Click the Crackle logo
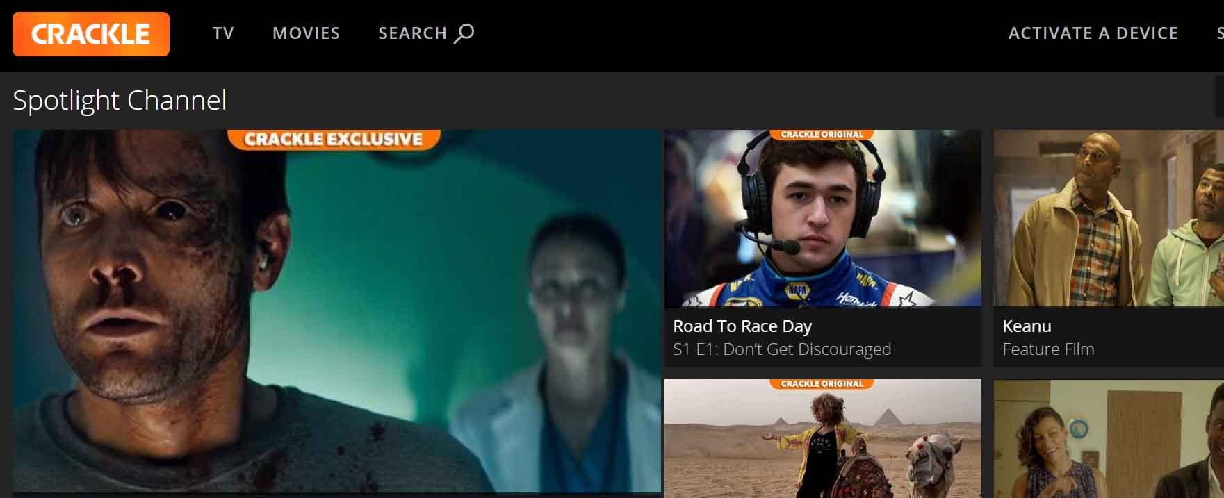The width and height of the screenshot is (1224, 498). coord(91,34)
